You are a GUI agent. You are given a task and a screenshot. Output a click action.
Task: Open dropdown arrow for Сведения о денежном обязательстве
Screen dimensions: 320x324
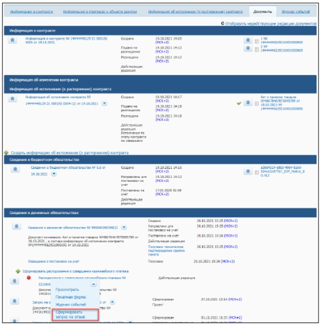(124, 227)
